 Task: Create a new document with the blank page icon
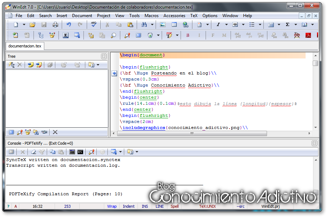[x=16, y=25]
